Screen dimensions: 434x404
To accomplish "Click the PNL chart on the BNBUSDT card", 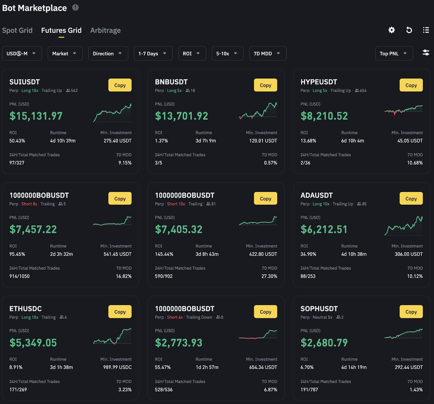I will click(x=258, y=111).
